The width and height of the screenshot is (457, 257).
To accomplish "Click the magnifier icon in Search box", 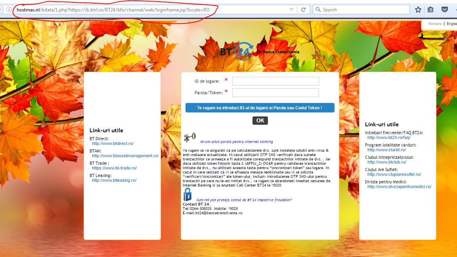I will click(318, 10).
